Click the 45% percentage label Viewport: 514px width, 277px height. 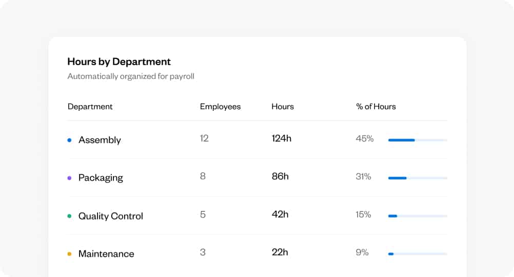[365, 138]
